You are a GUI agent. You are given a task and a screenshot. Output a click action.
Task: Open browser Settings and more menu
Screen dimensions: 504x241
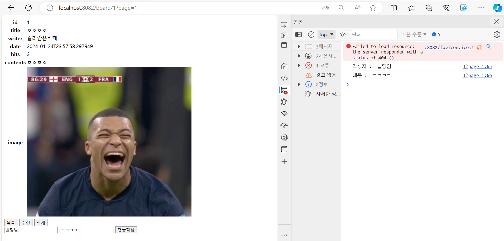tap(481, 8)
